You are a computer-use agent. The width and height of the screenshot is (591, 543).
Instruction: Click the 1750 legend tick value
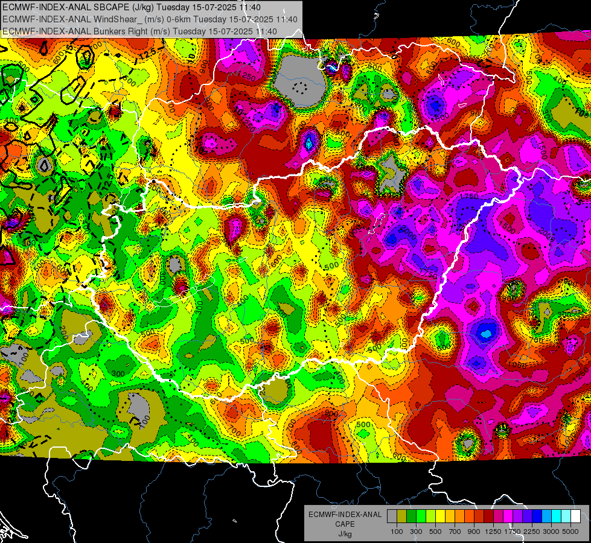513,532
